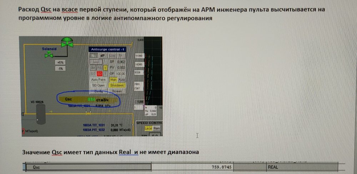
Task: Select the dP tab in Antisurge control
Action: click(x=102, y=56)
